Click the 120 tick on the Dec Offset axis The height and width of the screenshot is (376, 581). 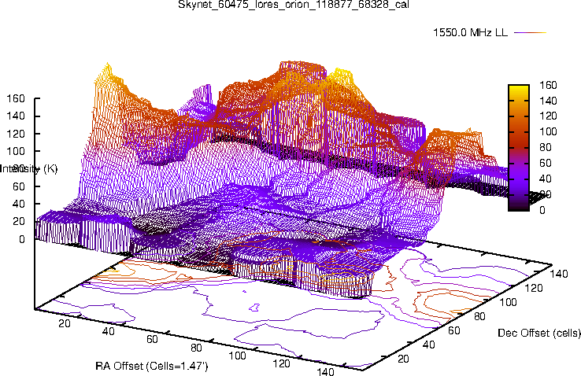pyautogui.click(x=534, y=288)
